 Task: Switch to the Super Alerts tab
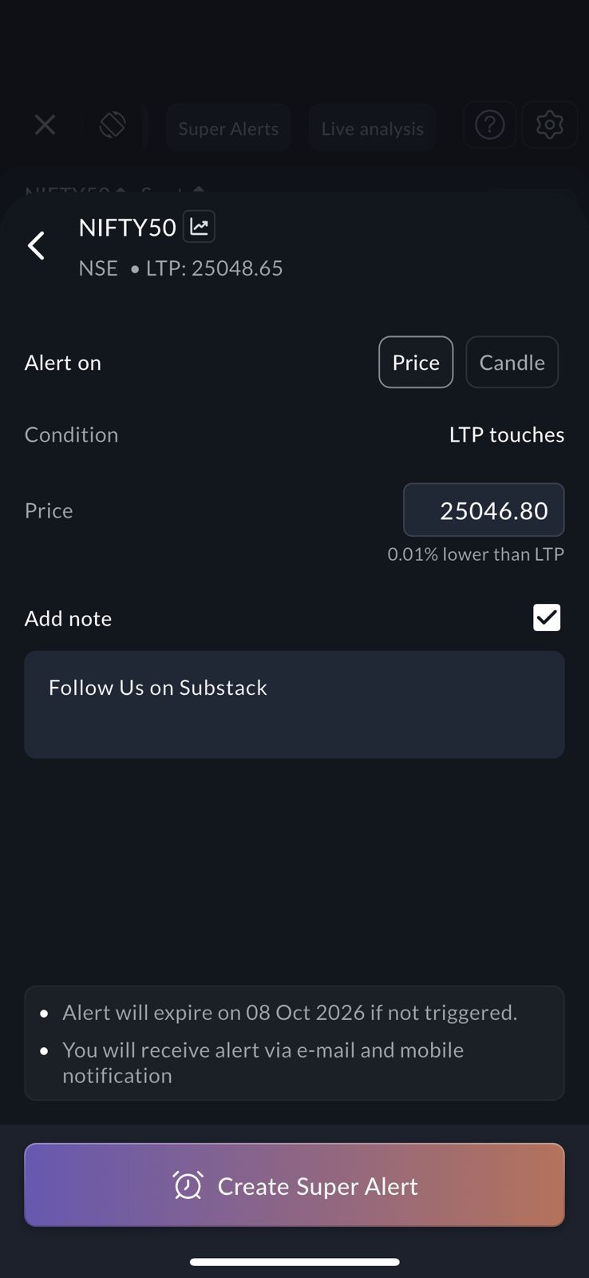pyautogui.click(x=228, y=129)
